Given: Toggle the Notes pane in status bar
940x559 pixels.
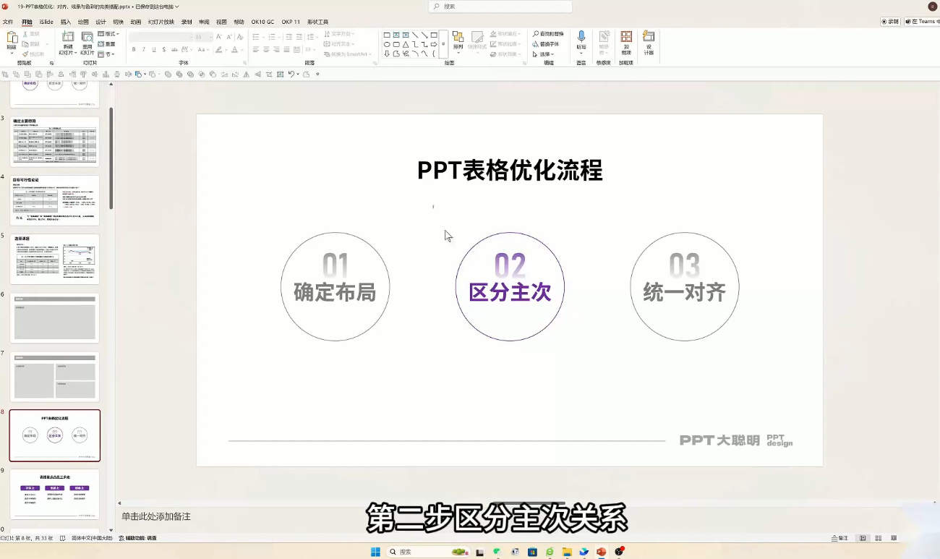Looking at the screenshot, I should 840,538.
